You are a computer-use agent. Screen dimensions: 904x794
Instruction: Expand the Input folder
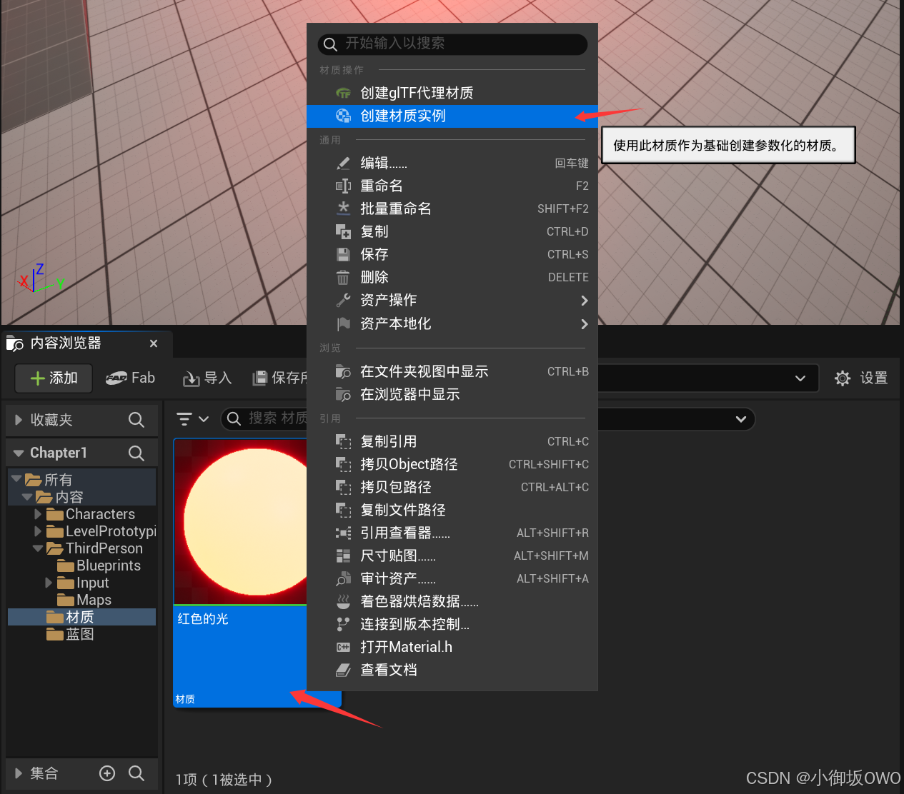tap(49, 583)
